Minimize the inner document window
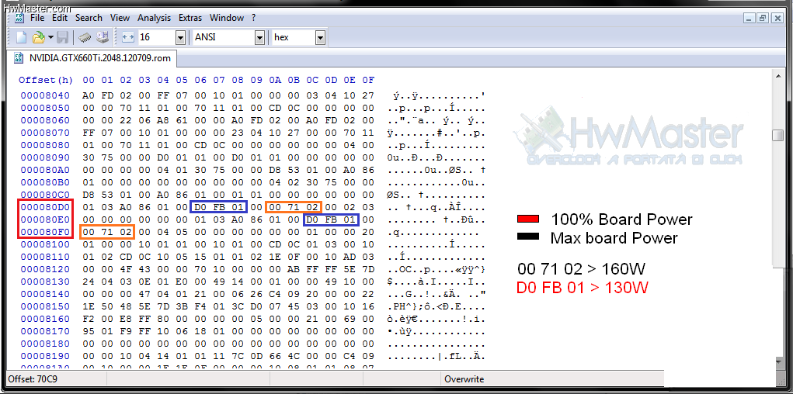 (x=750, y=18)
